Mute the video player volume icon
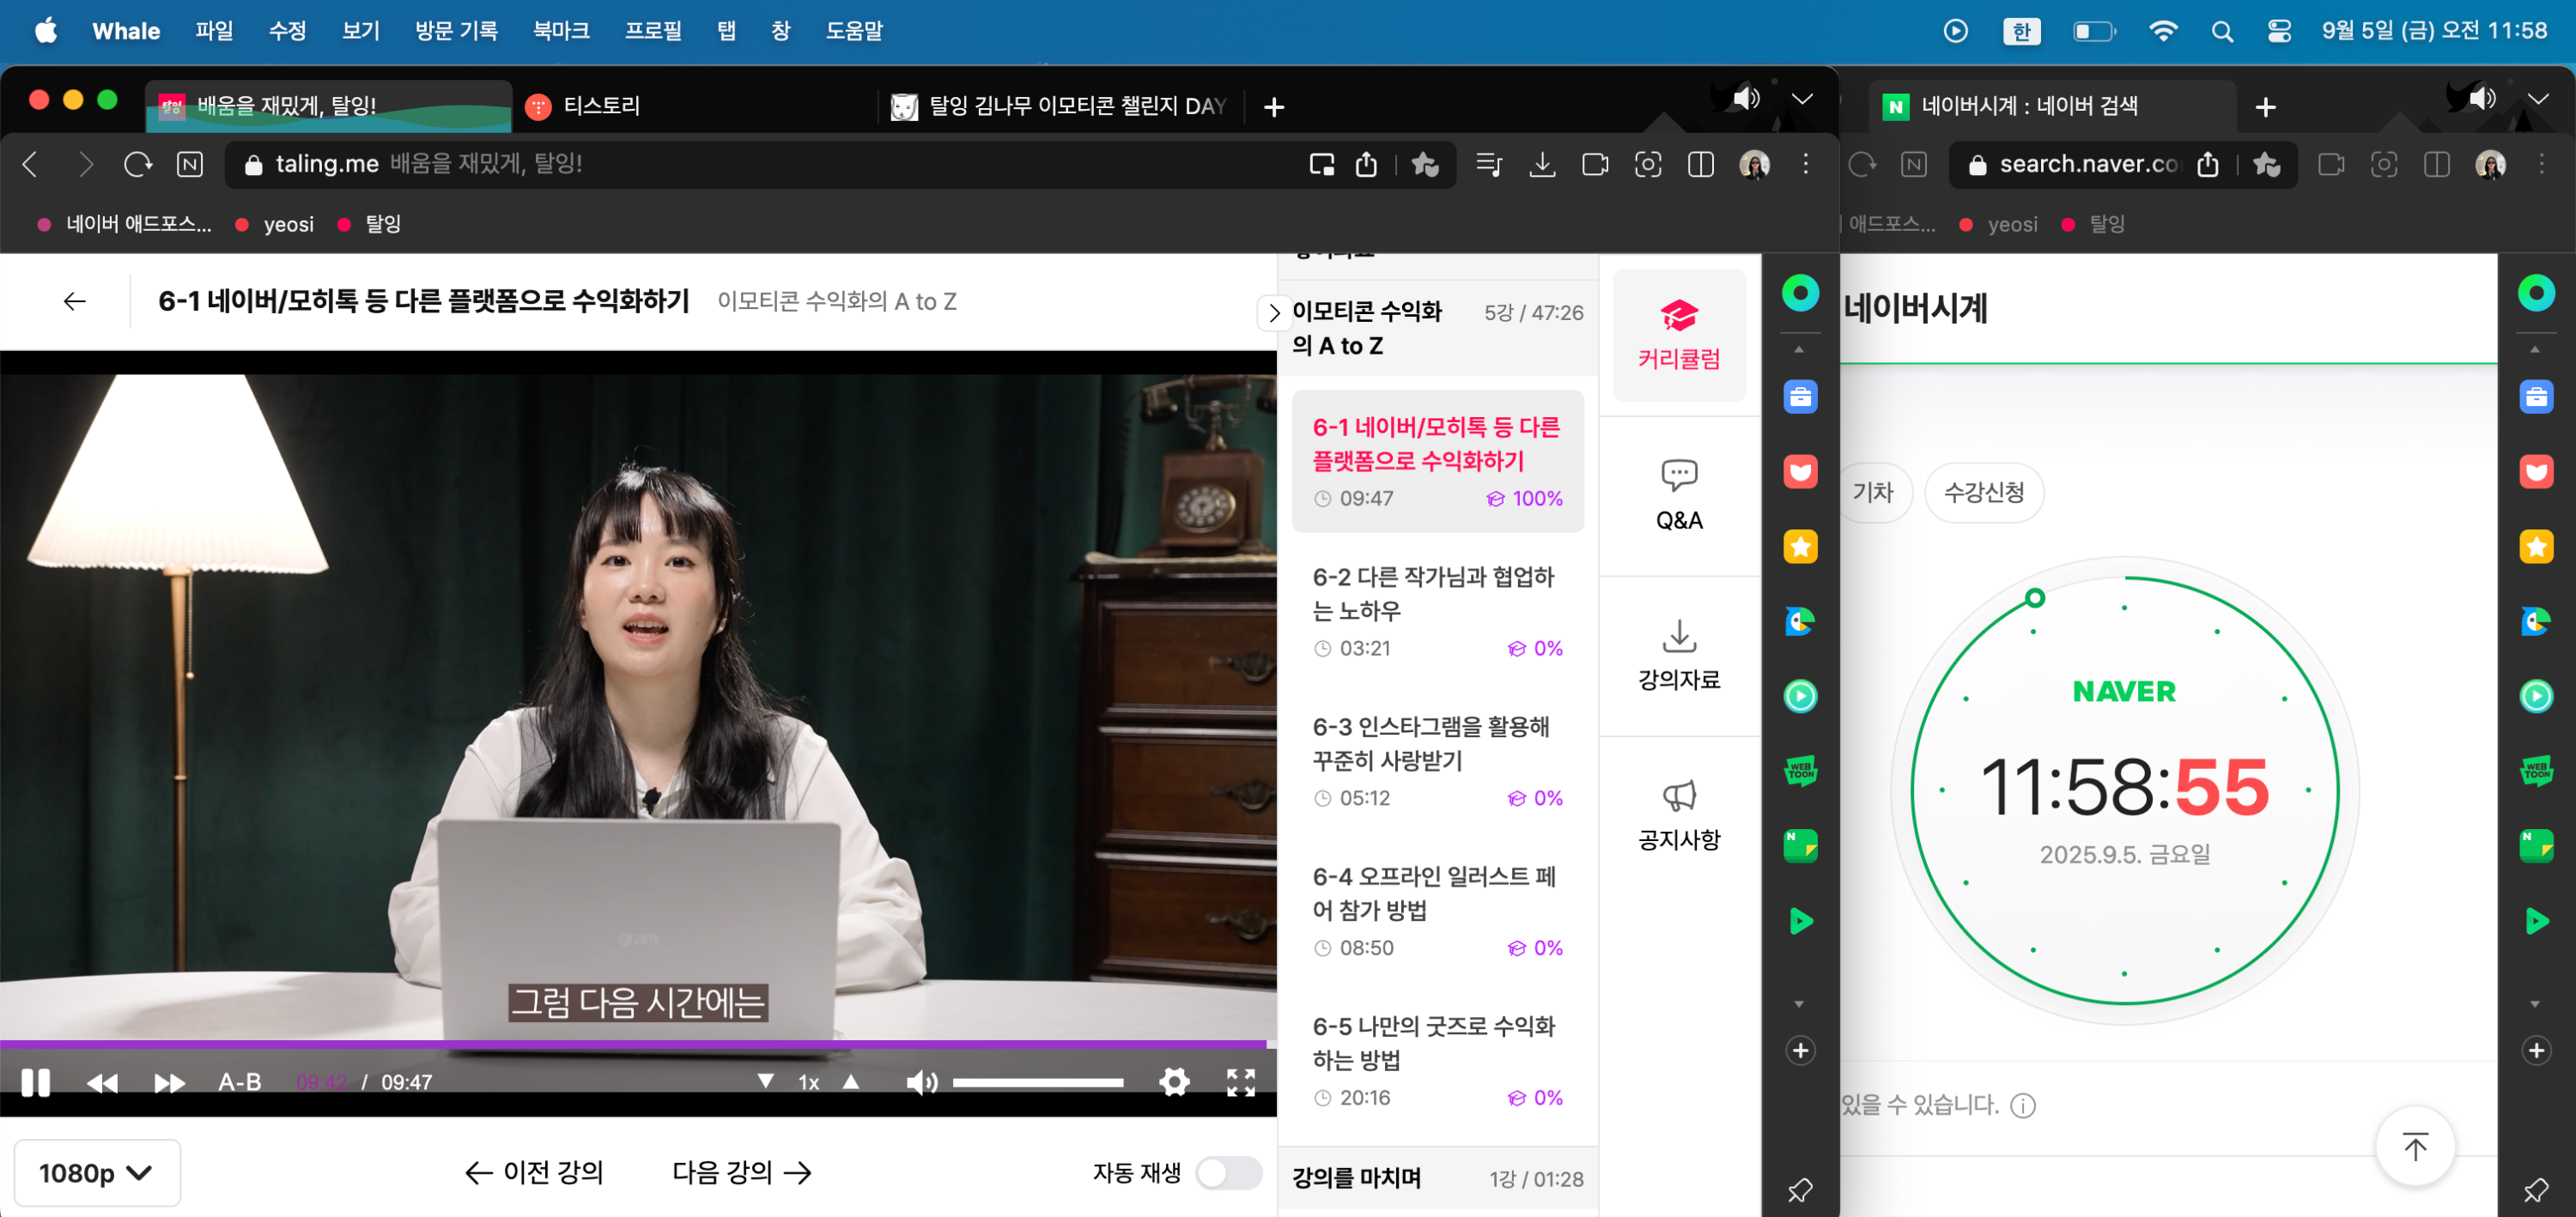 pos(920,1082)
